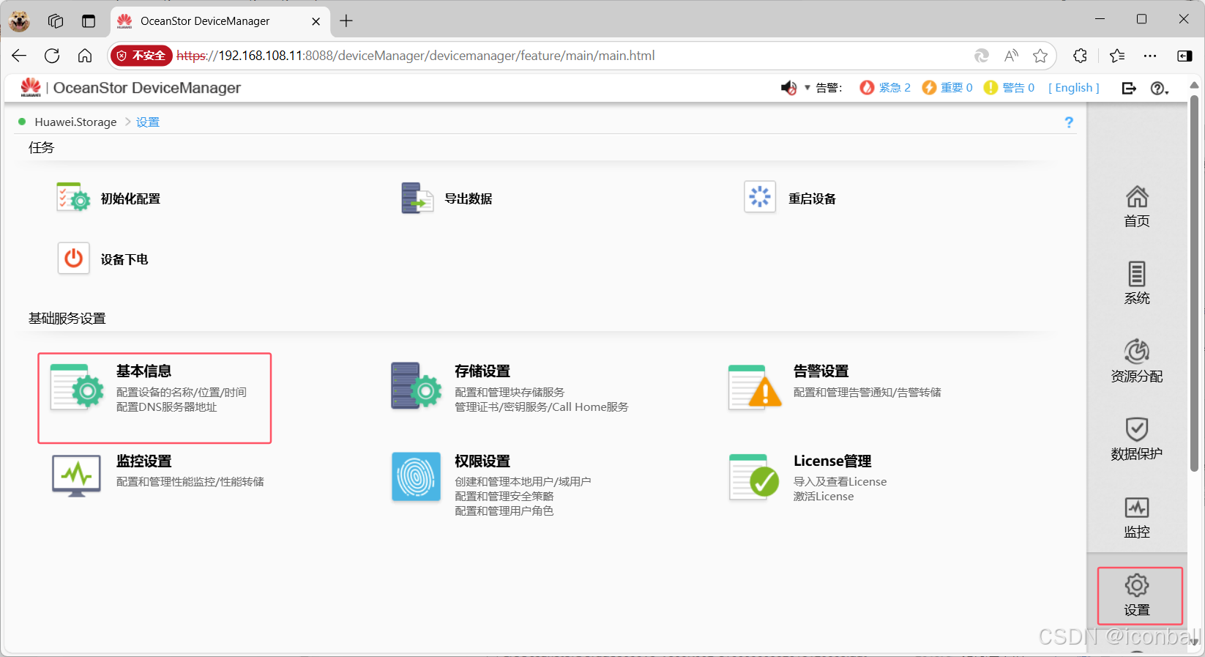Select the 重启设备 restart icon

760,197
